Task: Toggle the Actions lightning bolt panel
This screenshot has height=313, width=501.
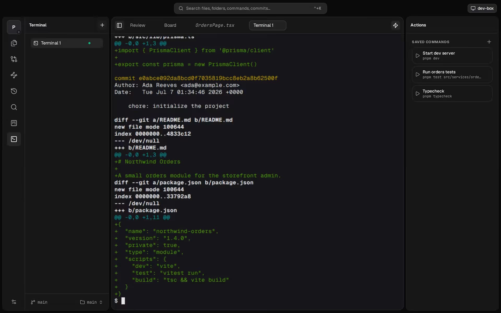Action: coord(396,25)
